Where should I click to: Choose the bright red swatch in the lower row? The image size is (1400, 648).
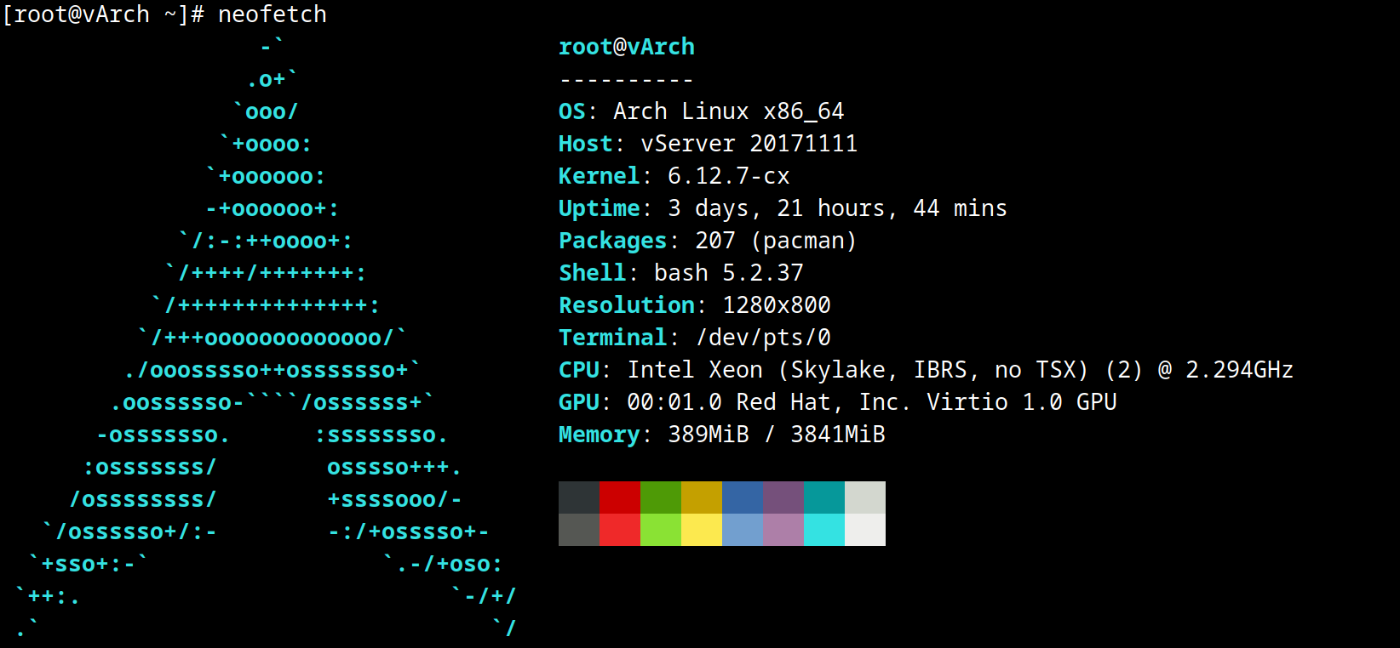[x=620, y=530]
